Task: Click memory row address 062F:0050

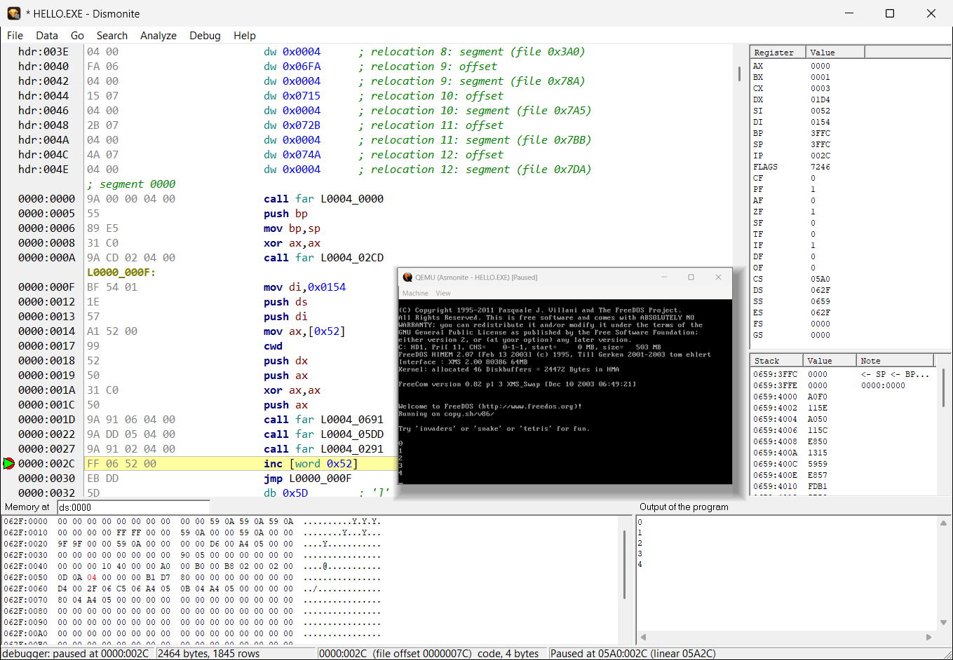Action: [26, 577]
